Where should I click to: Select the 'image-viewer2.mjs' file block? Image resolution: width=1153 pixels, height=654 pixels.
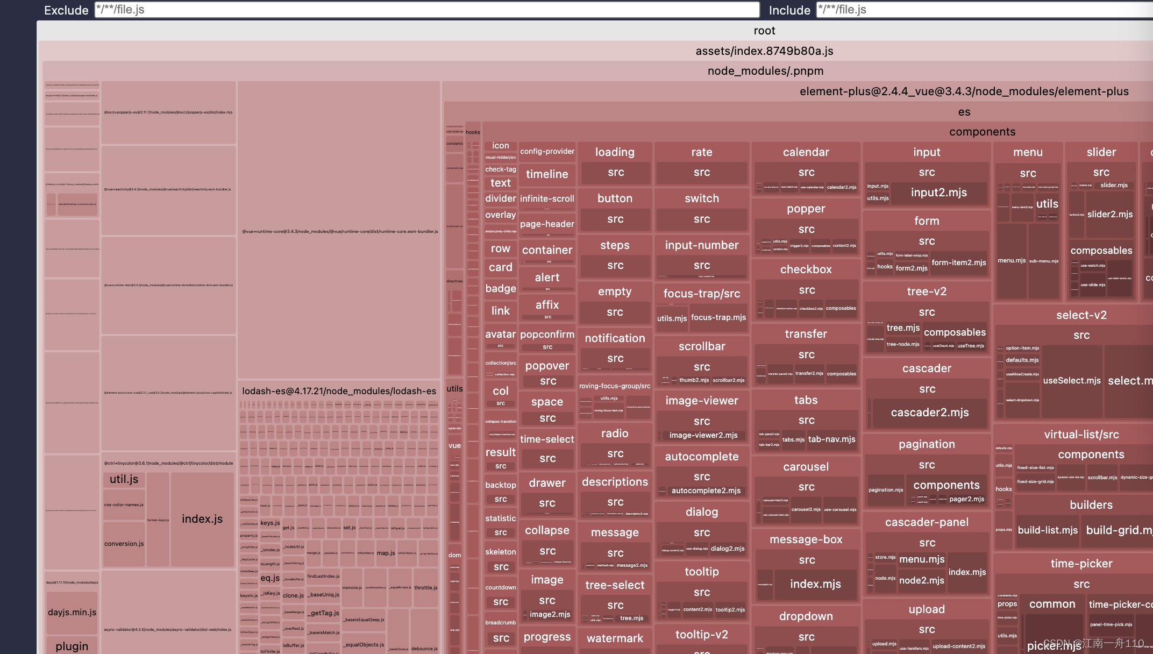point(703,435)
